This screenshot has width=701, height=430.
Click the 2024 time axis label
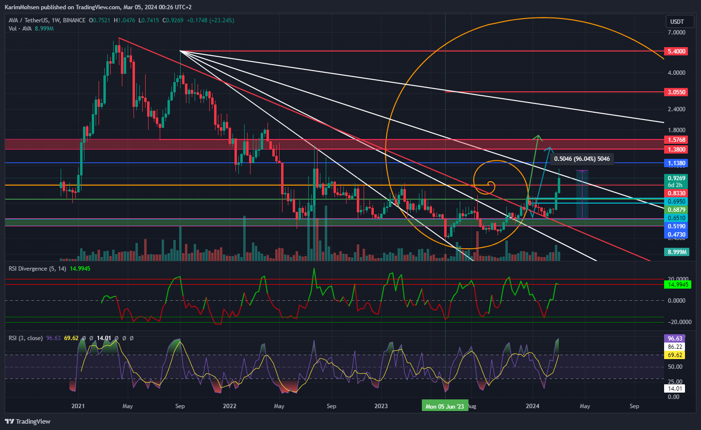(x=533, y=406)
